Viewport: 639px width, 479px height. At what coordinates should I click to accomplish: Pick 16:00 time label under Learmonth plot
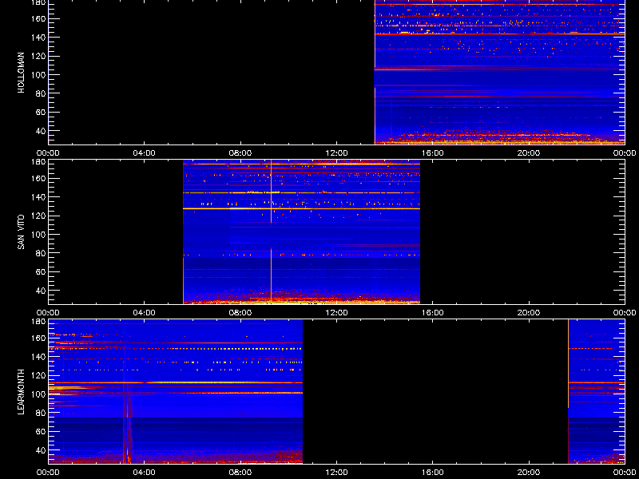point(433,473)
